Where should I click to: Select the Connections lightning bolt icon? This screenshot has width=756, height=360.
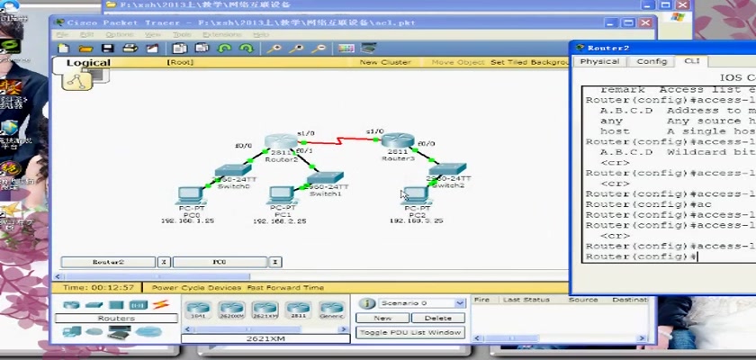click(x=161, y=304)
